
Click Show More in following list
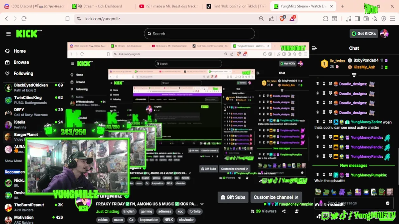(x=13, y=161)
